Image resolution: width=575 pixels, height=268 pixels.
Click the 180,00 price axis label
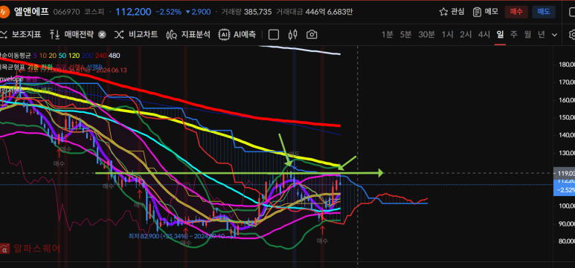pyautogui.click(x=567, y=65)
